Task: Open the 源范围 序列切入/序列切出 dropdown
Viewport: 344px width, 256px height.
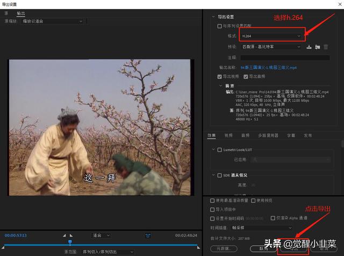Action: click(107, 252)
